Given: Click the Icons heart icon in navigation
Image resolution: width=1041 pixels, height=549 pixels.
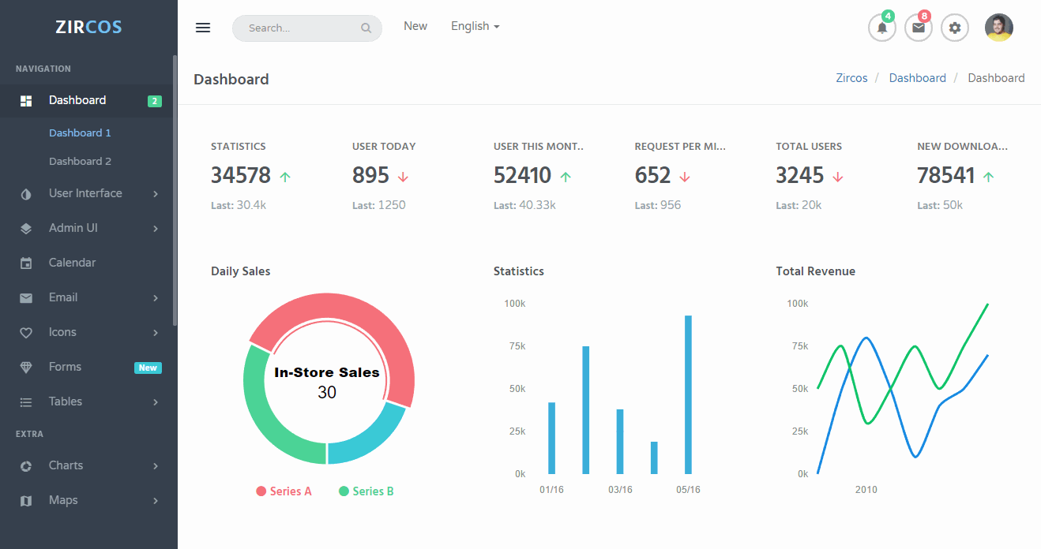Looking at the screenshot, I should [x=24, y=332].
